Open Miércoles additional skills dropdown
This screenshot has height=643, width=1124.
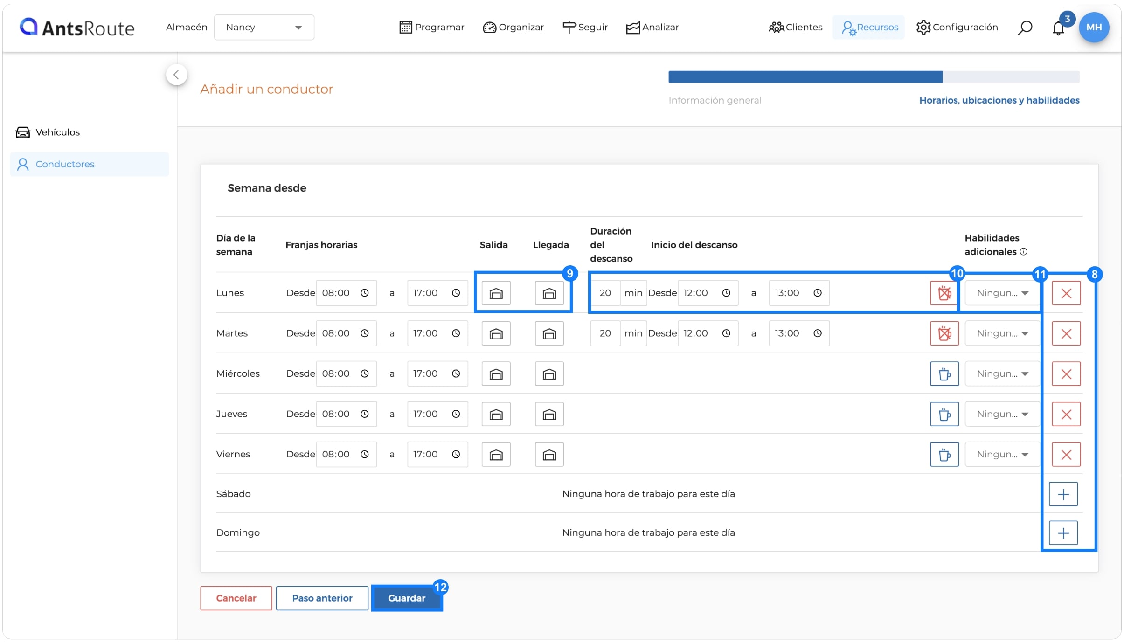[x=1002, y=374]
